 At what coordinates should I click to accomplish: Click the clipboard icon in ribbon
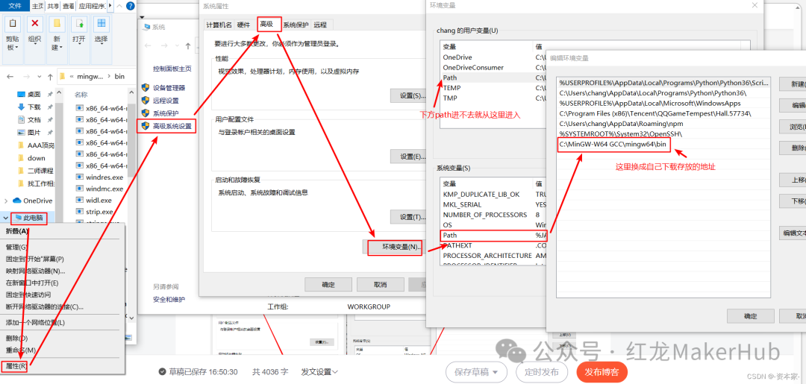13,23
